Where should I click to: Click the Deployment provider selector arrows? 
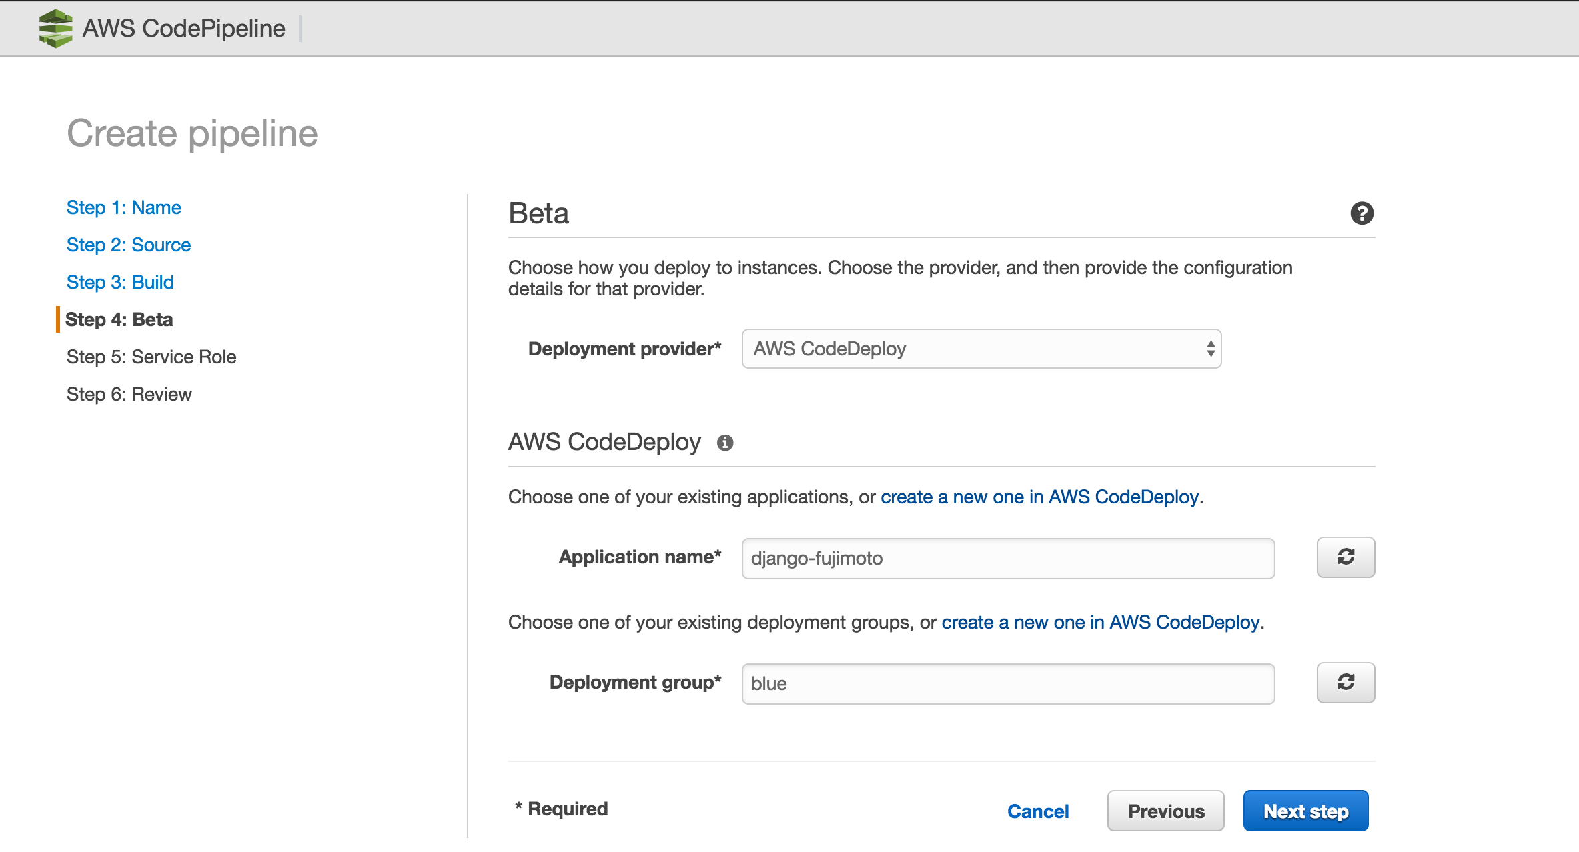click(1211, 349)
